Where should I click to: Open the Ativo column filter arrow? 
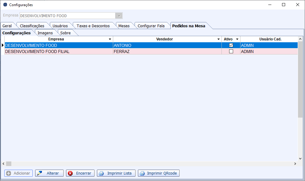237,40
